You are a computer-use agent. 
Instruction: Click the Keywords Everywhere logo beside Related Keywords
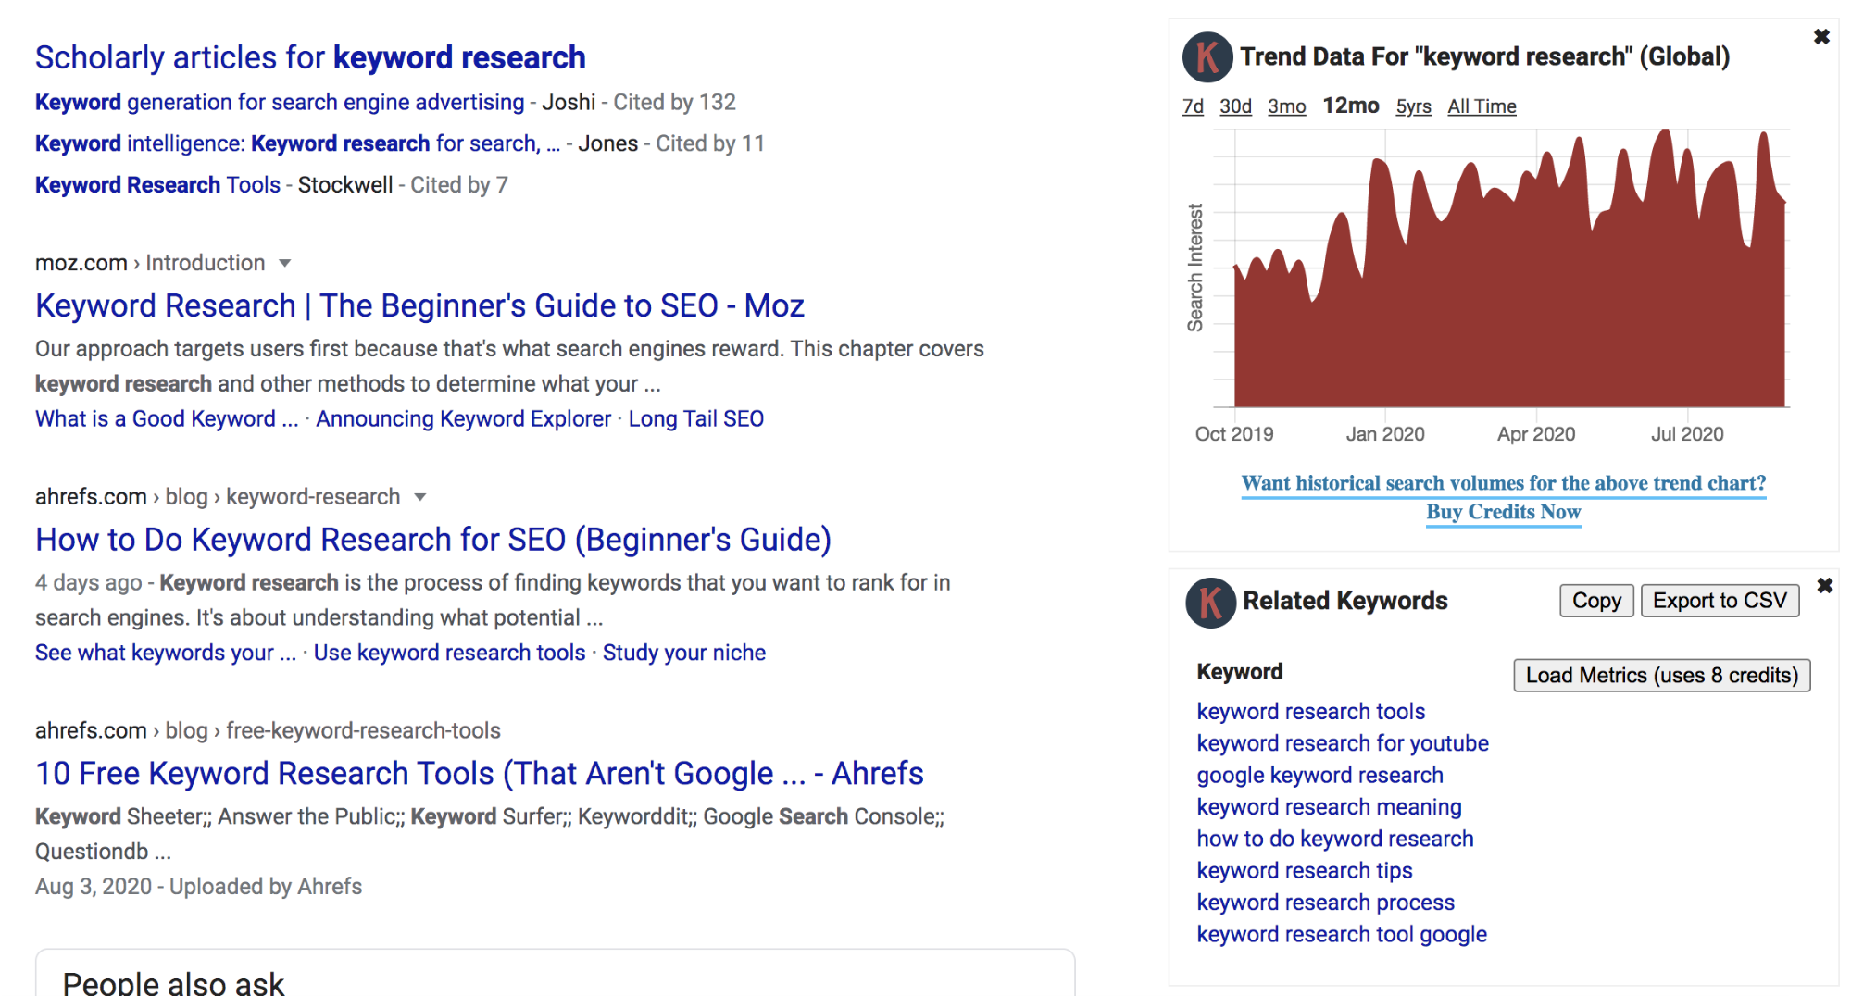tap(1210, 603)
